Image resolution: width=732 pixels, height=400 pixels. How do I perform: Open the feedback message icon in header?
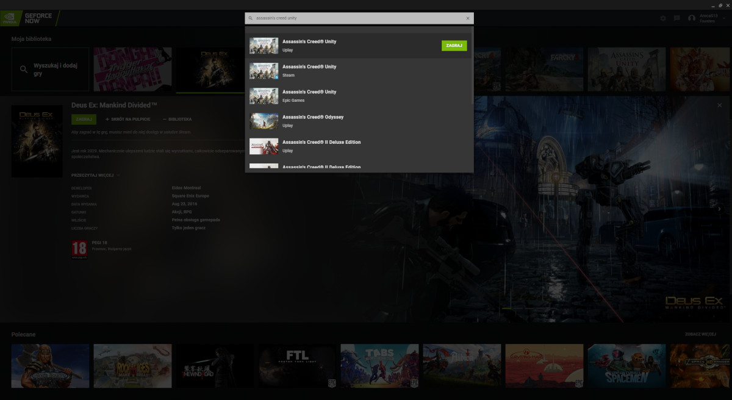click(676, 18)
